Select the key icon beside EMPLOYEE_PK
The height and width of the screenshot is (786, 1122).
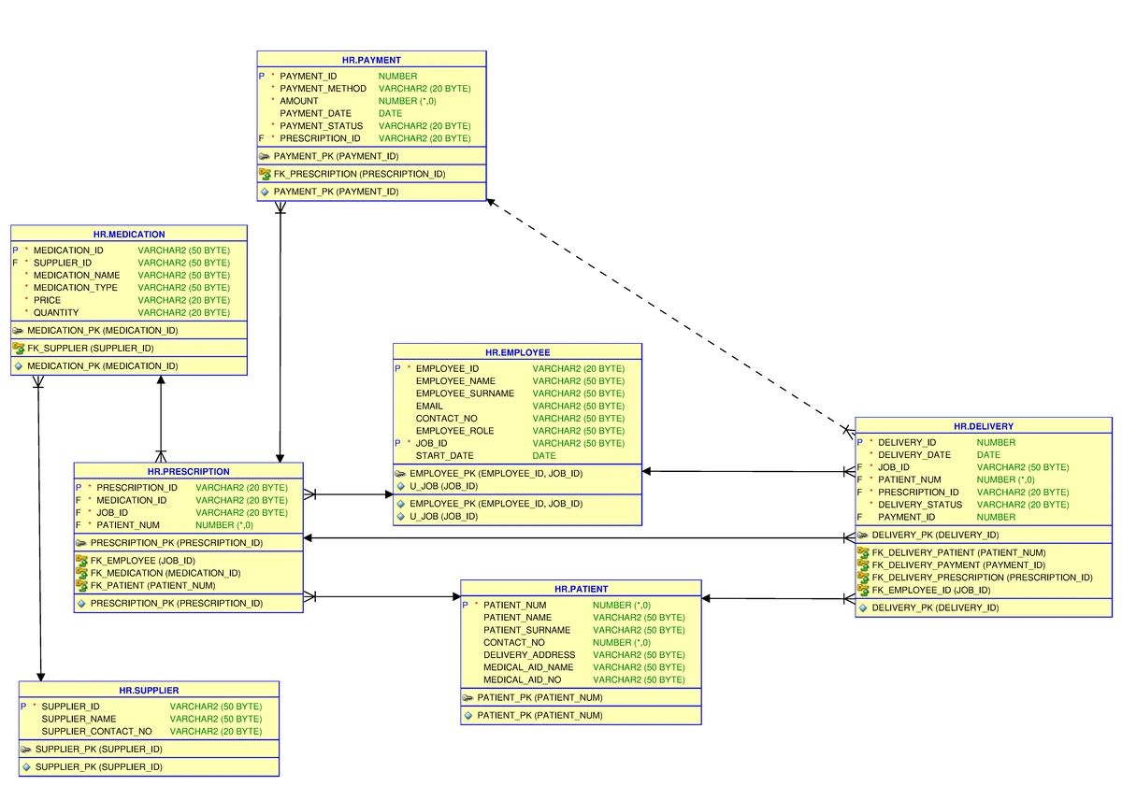point(401,474)
